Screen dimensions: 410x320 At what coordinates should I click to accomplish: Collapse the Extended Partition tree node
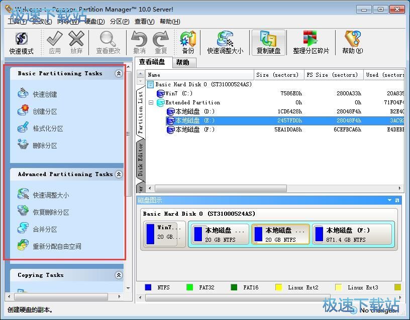pos(151,103)
